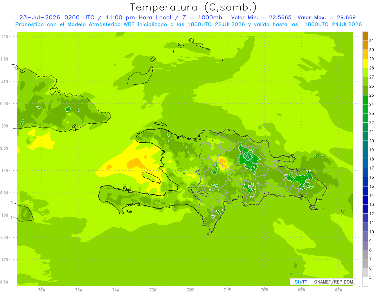Viewport: 380px width, 294px height.
Task: Pick the legend swatch between 25 and 26
Action: [365, 91]
